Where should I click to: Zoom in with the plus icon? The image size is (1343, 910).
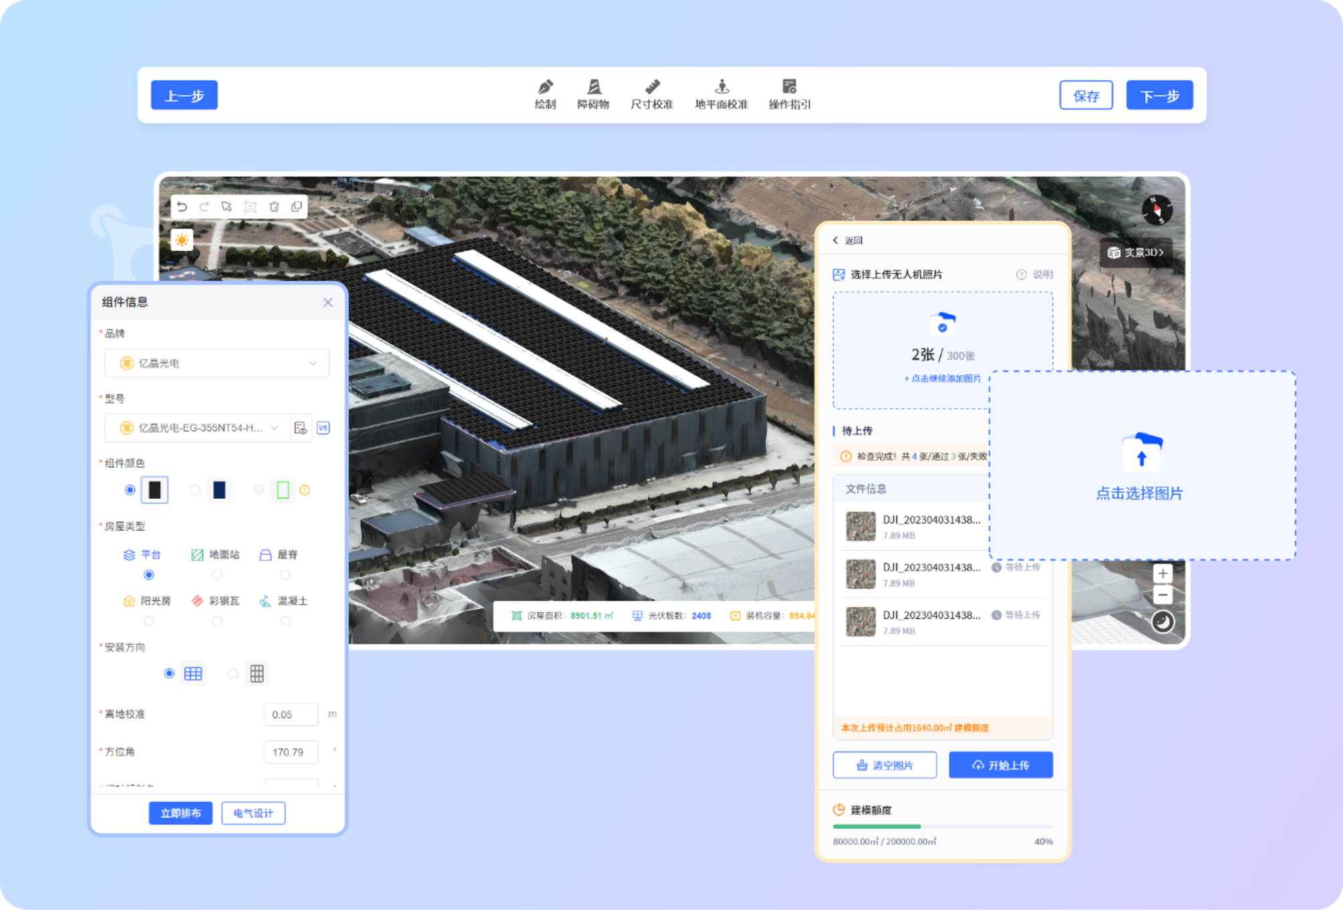(1163, 574)
